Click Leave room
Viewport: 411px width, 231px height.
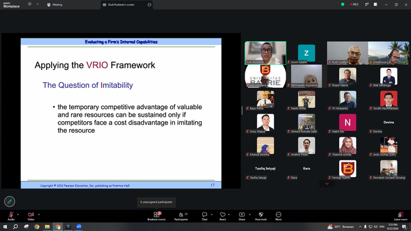click(x=401, y=216)
